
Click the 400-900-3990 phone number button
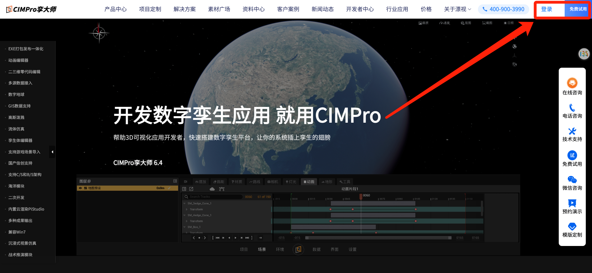tap(503, 9)
